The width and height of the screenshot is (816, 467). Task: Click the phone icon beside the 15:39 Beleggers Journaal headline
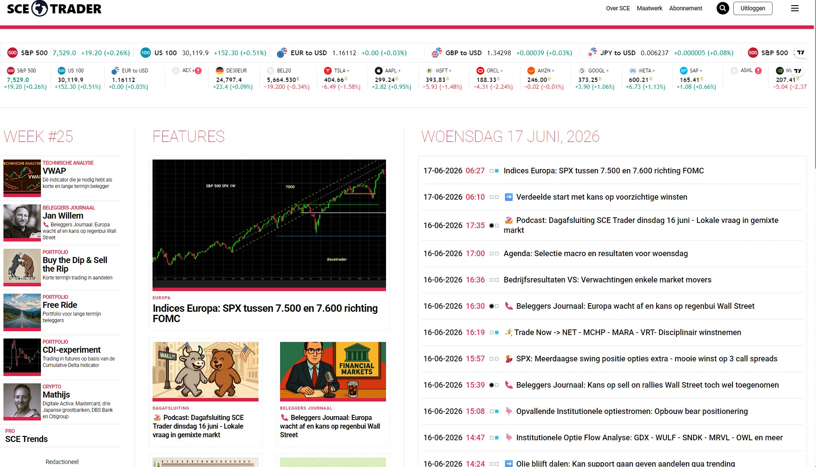tap(509, 385)
